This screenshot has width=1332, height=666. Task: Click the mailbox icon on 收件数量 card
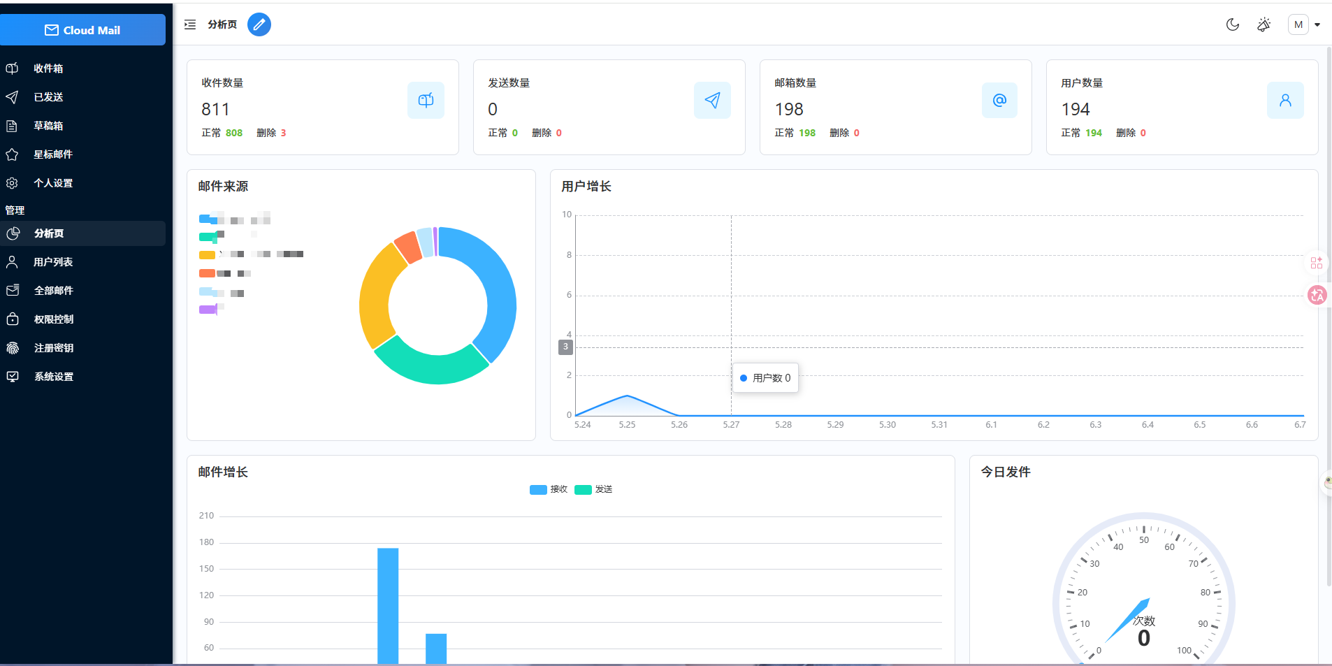(x=426, y=100)
